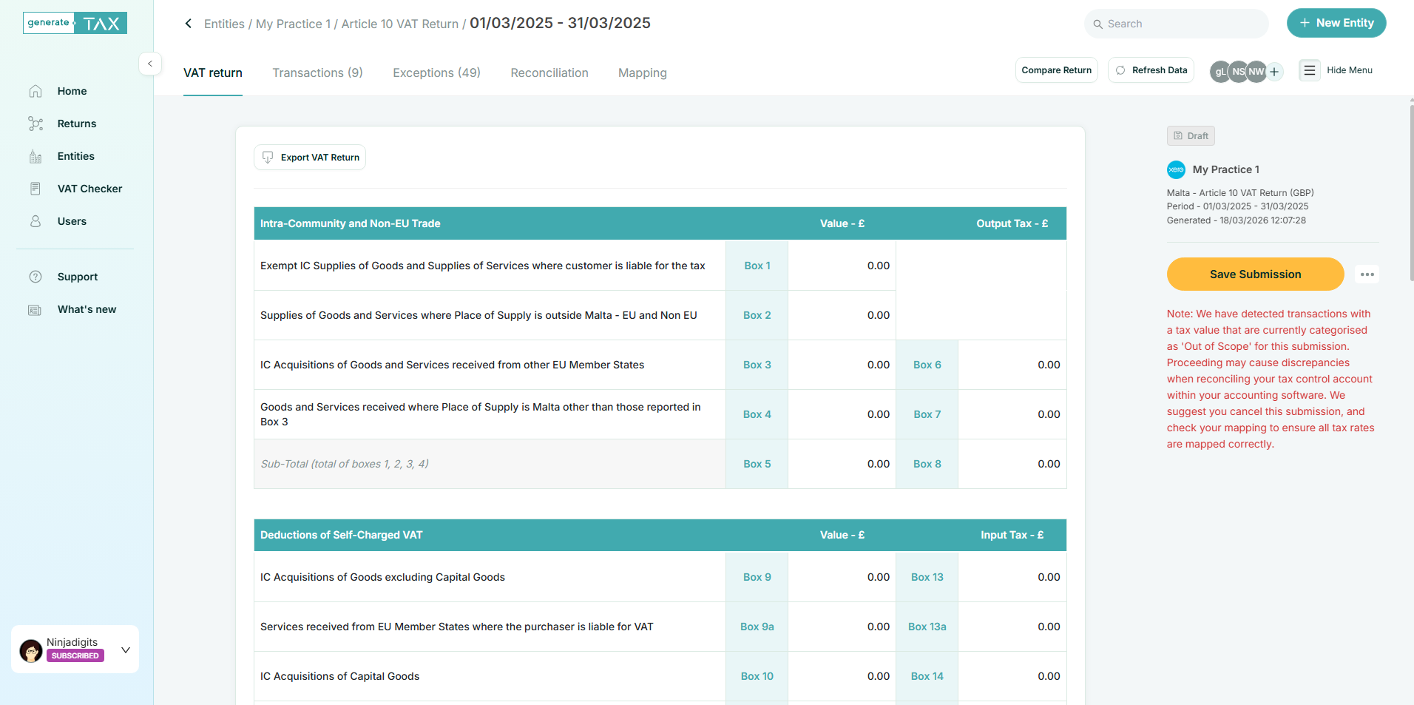Click the Entities building icon
The width and height of the screenshot is (1414, 705).
click(35, 156)
